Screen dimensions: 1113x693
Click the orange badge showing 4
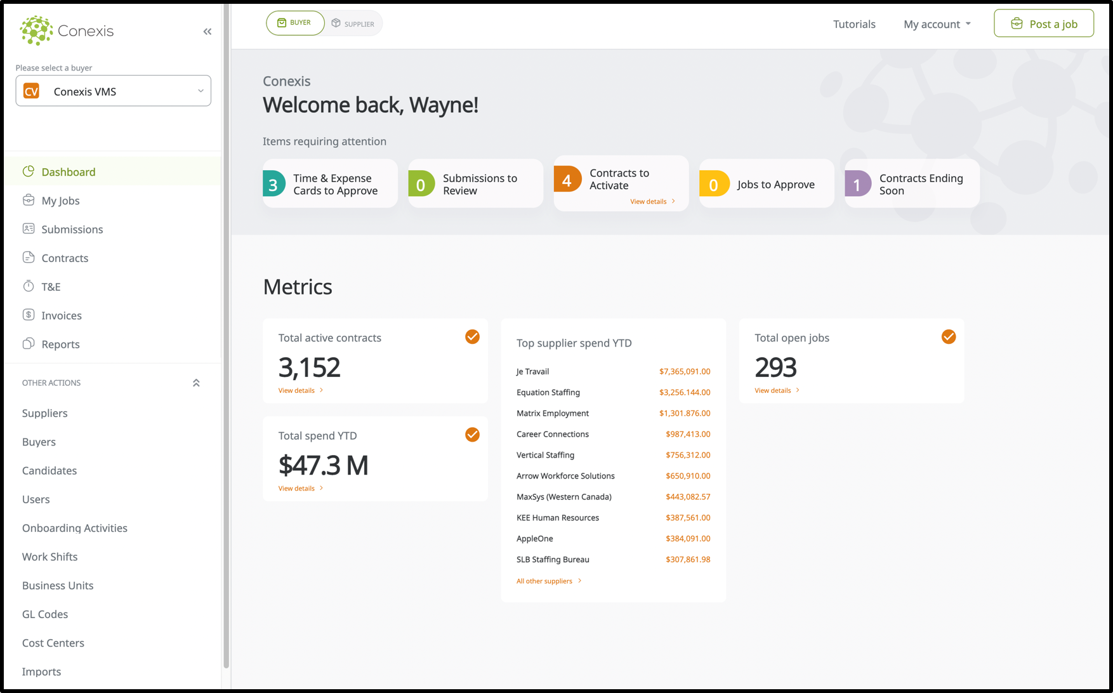[x=567, y=180]
